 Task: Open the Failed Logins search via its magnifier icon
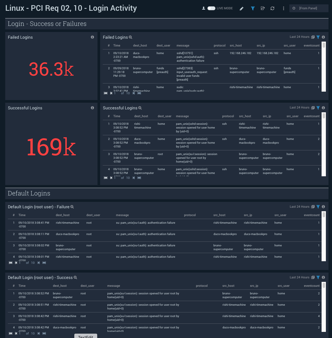tap(130, 37)
